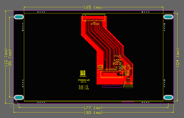
Task: Select the large bottom connector footprint
Action: (112, 74)
